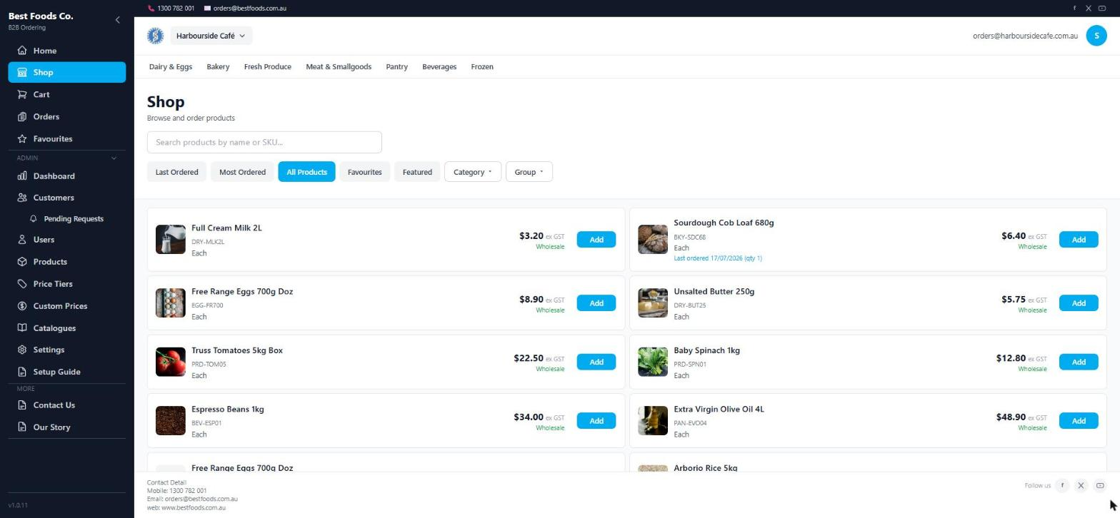Add Unsalted Butter 250g to cart
1120x518 pixels.
pyautogui.click(x=1079, y=303)
